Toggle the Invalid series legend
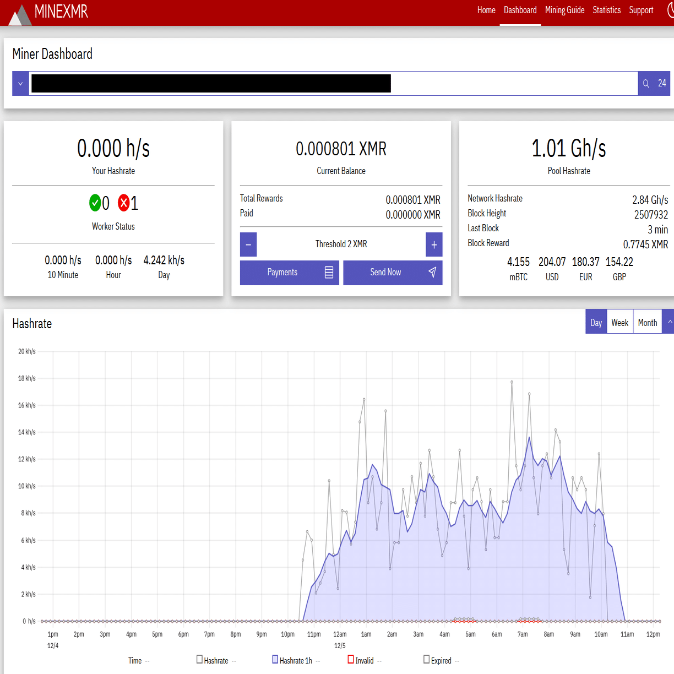This screenshot has width=674, height=674. click(364, 660)
